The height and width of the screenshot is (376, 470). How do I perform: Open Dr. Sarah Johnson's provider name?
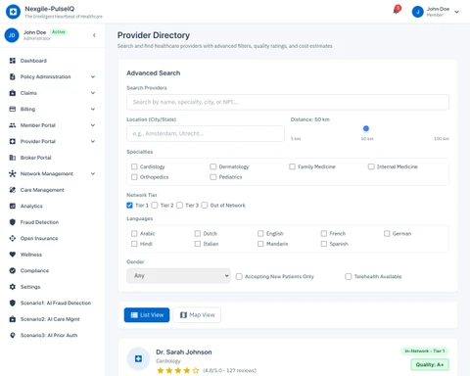click(x=184, y=352)
